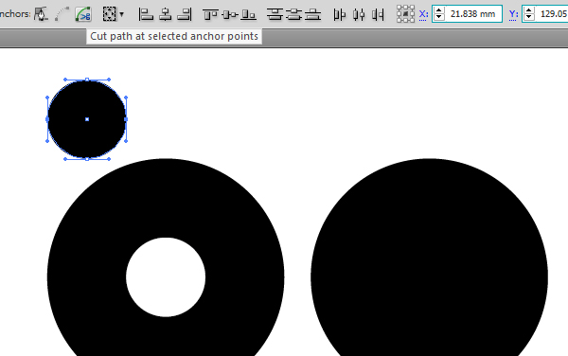Click Horizontal Distribute Right icon
Image resolution: width=568 pixels, height=356 pixels.
378,14
